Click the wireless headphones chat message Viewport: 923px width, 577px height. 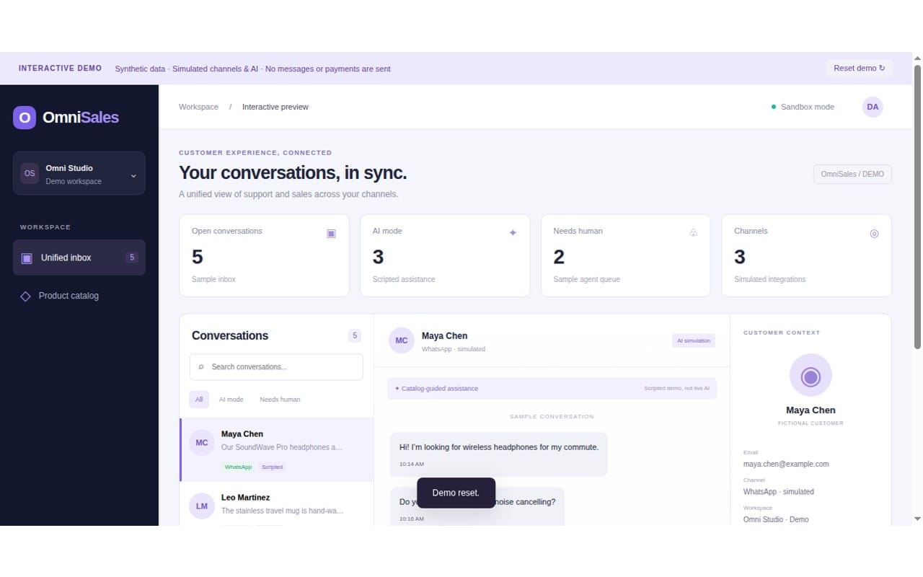499,454
